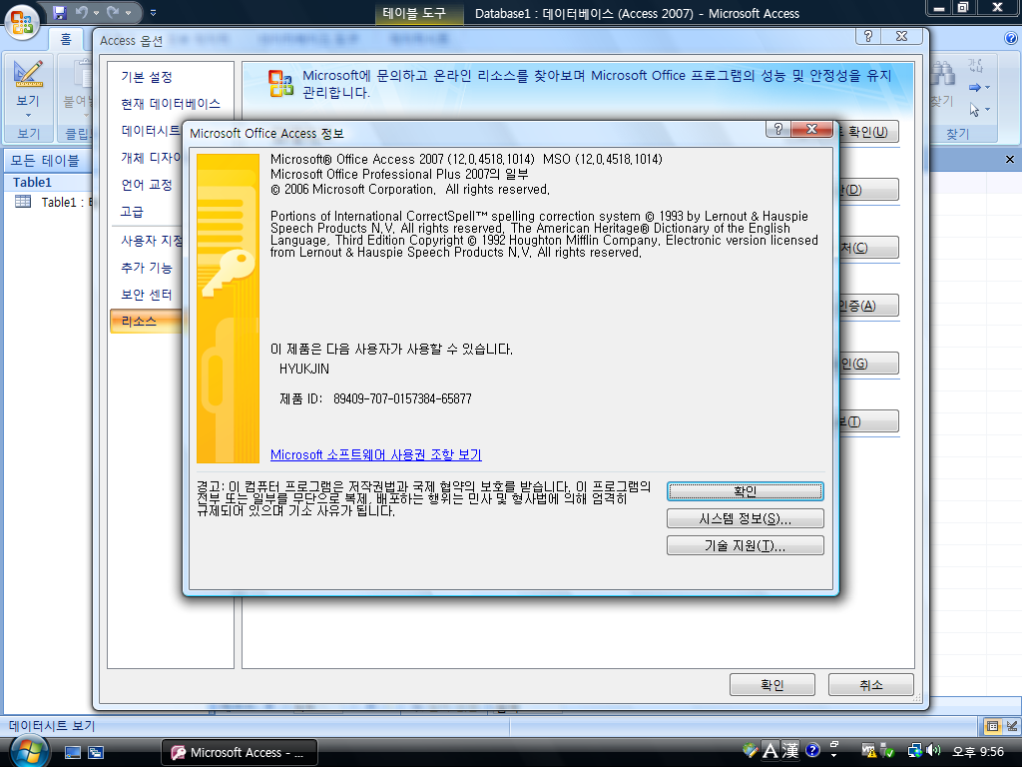Image resolution: width=1022 pixels, height=767 pixels.
Task: Switch to Design view icon in status bar
Action: [x=1012, y=726]
